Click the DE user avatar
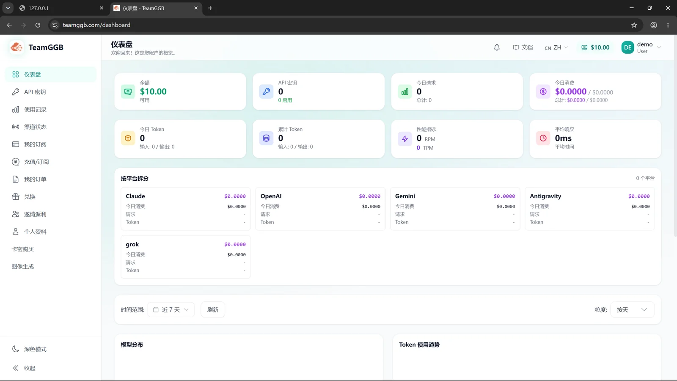This screenshot has width=677, height=381. (627, 47)
